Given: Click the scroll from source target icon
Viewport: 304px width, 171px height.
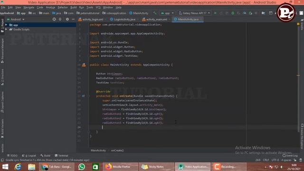Looking at the screenshot, I should coord(54,19).
